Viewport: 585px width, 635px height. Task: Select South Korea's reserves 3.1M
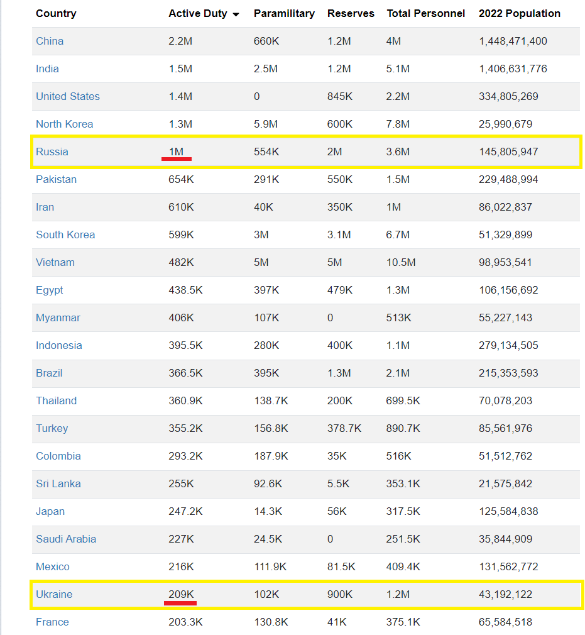coord(339,235)
